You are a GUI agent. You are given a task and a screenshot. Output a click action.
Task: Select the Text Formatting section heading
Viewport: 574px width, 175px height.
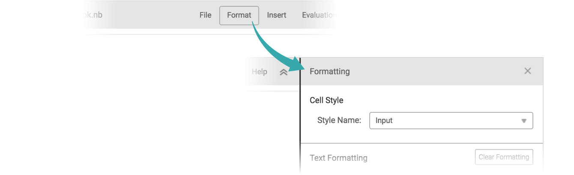pyautogui.click(x=338, y=158)
